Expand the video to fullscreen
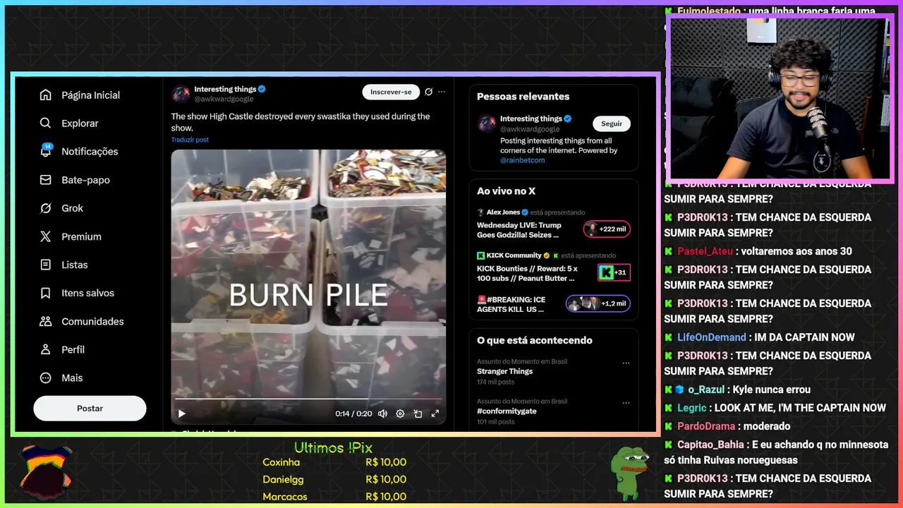The height and width of the screenshot is (508, 903). 435,413
